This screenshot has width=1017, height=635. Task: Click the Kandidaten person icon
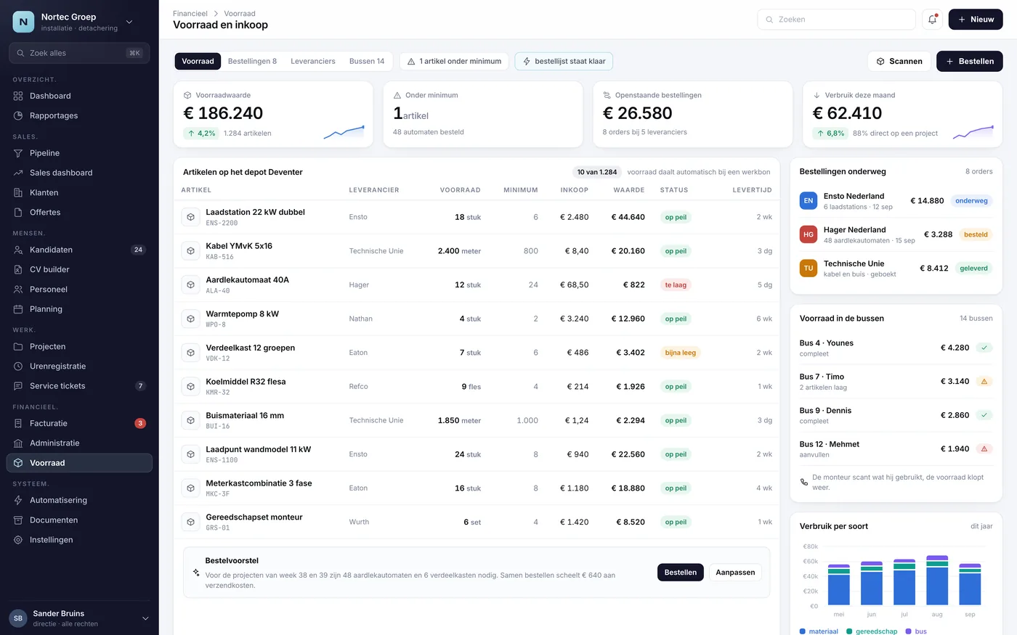tap(18, 250)
